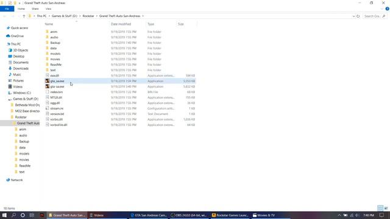The width and height of the screenshot is (390, 219).
Task: Click the volume speaker tray icon
Action: (x=358, y=215)
